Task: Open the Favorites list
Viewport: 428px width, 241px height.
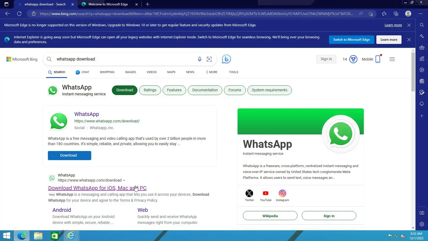Action: tap(384, 14)
